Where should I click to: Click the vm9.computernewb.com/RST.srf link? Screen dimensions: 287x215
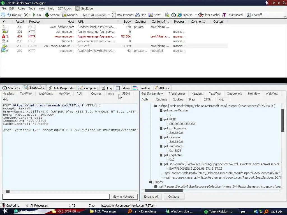[x=48, y=106]
